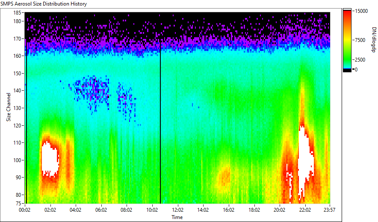Viewport: 378px width, 222px height.
Task: Click the 0 color scale marker
Action: pyautogui.click(x=356, y=70)
